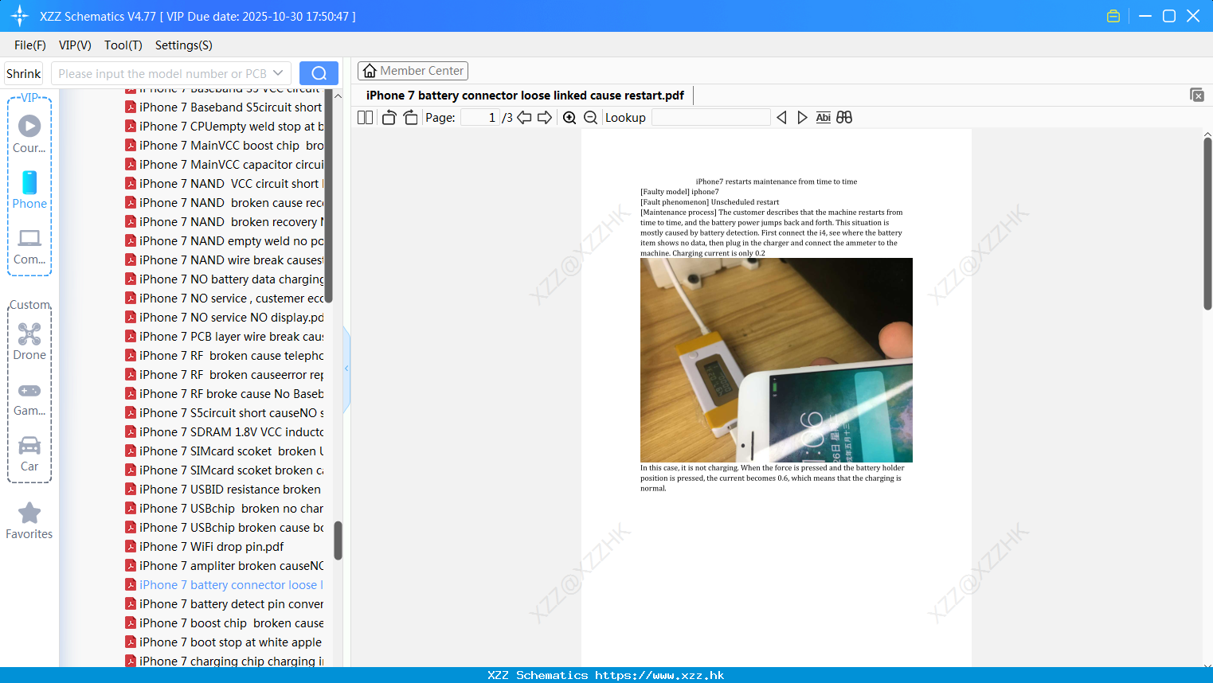
Task: Go to previous page arrow
Action: click(x=524, y=117)
